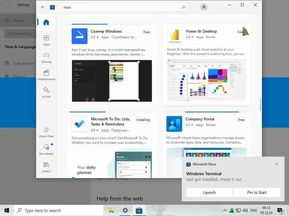Click the Microsoft To Do app icon

tap(79, 124)
